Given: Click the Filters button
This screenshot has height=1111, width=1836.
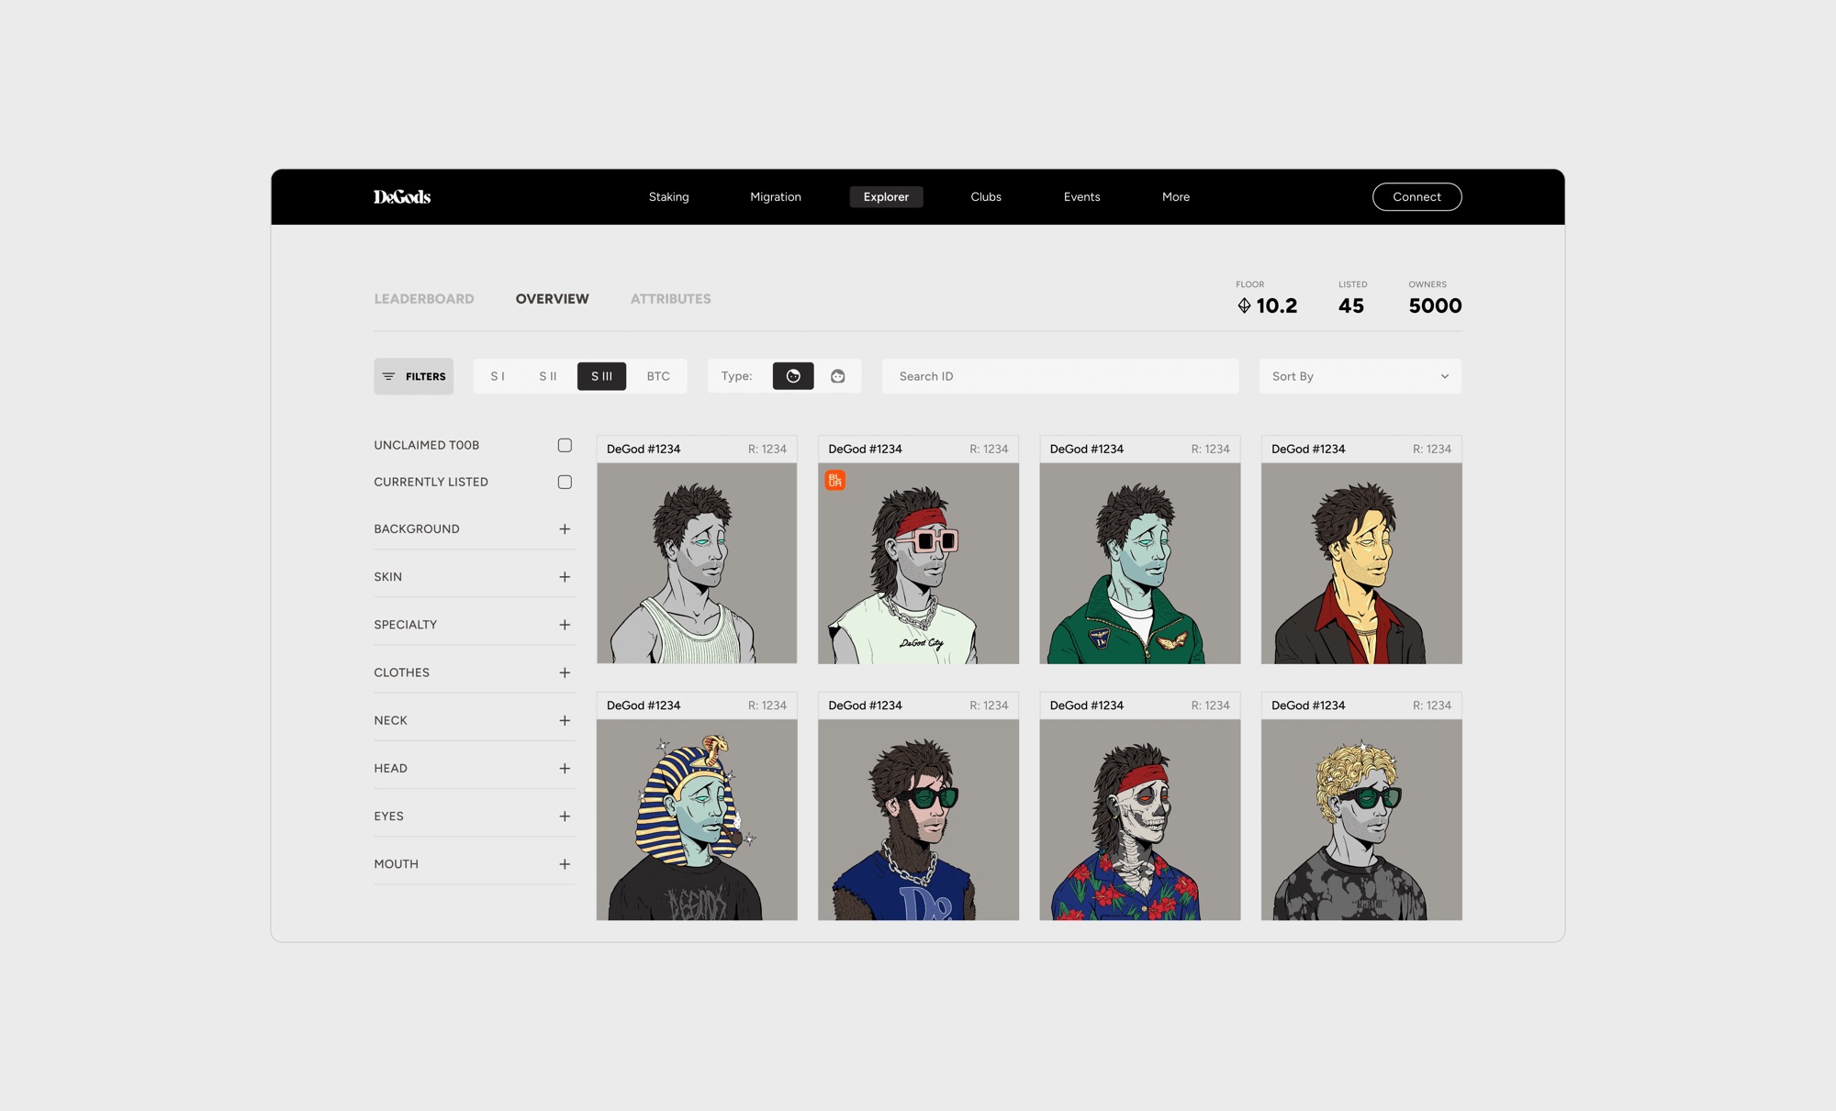Looking at the screenshot, I should click(413, 376).
